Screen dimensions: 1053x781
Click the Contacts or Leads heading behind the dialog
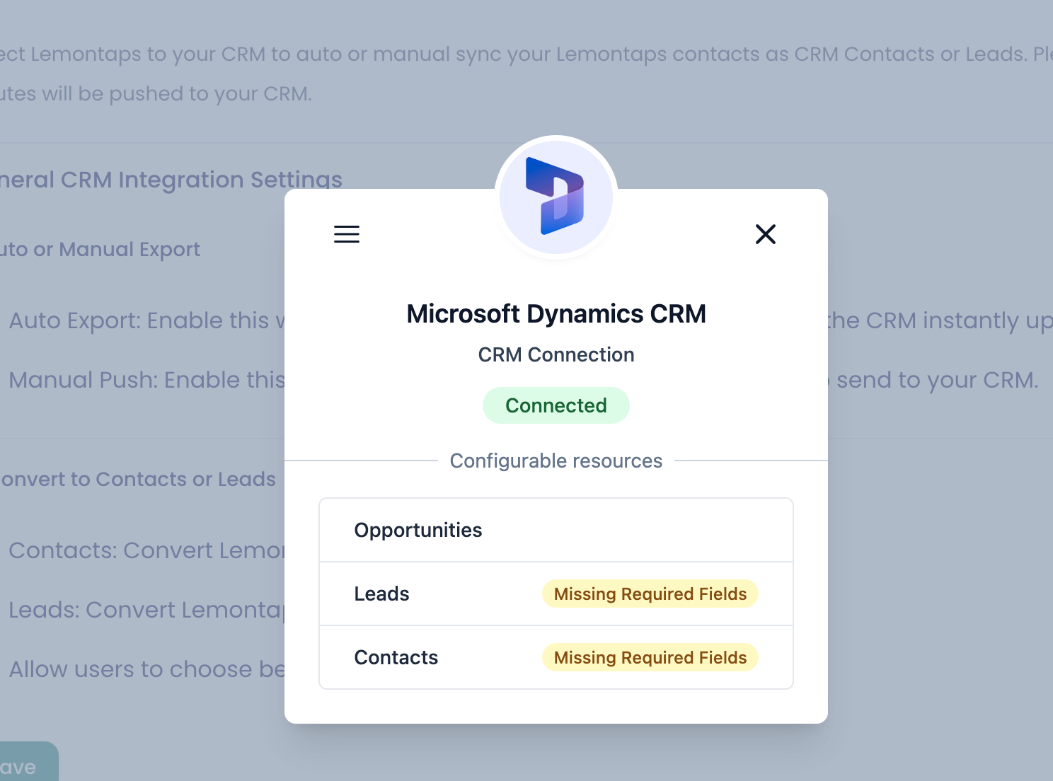(x=138, y=479)
